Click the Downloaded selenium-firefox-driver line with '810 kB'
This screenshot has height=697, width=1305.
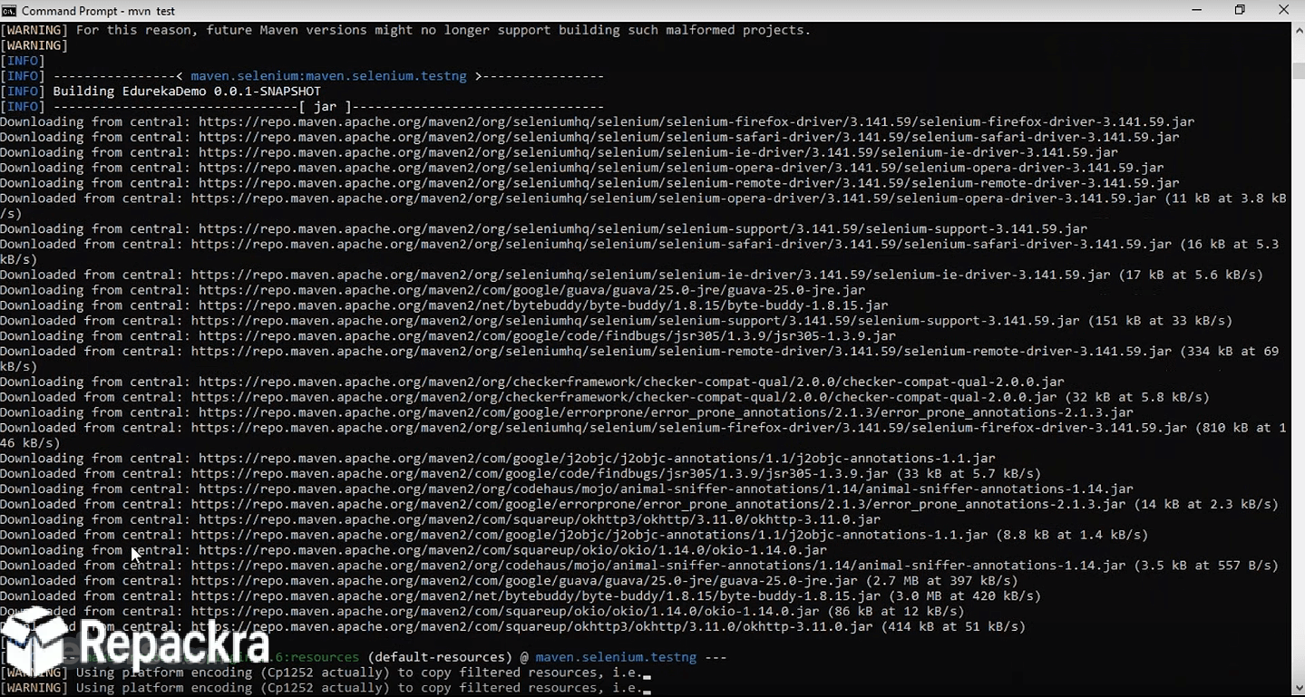(x=643, y=435)
